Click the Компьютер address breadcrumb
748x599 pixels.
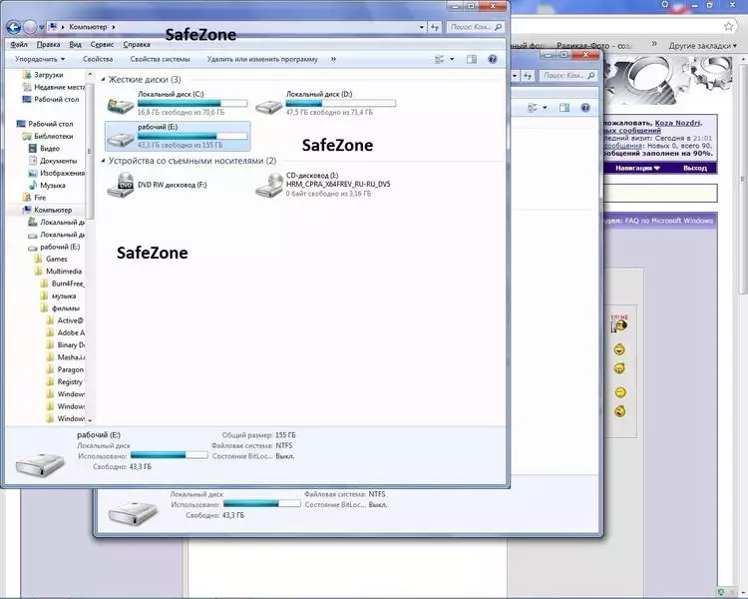88,27
